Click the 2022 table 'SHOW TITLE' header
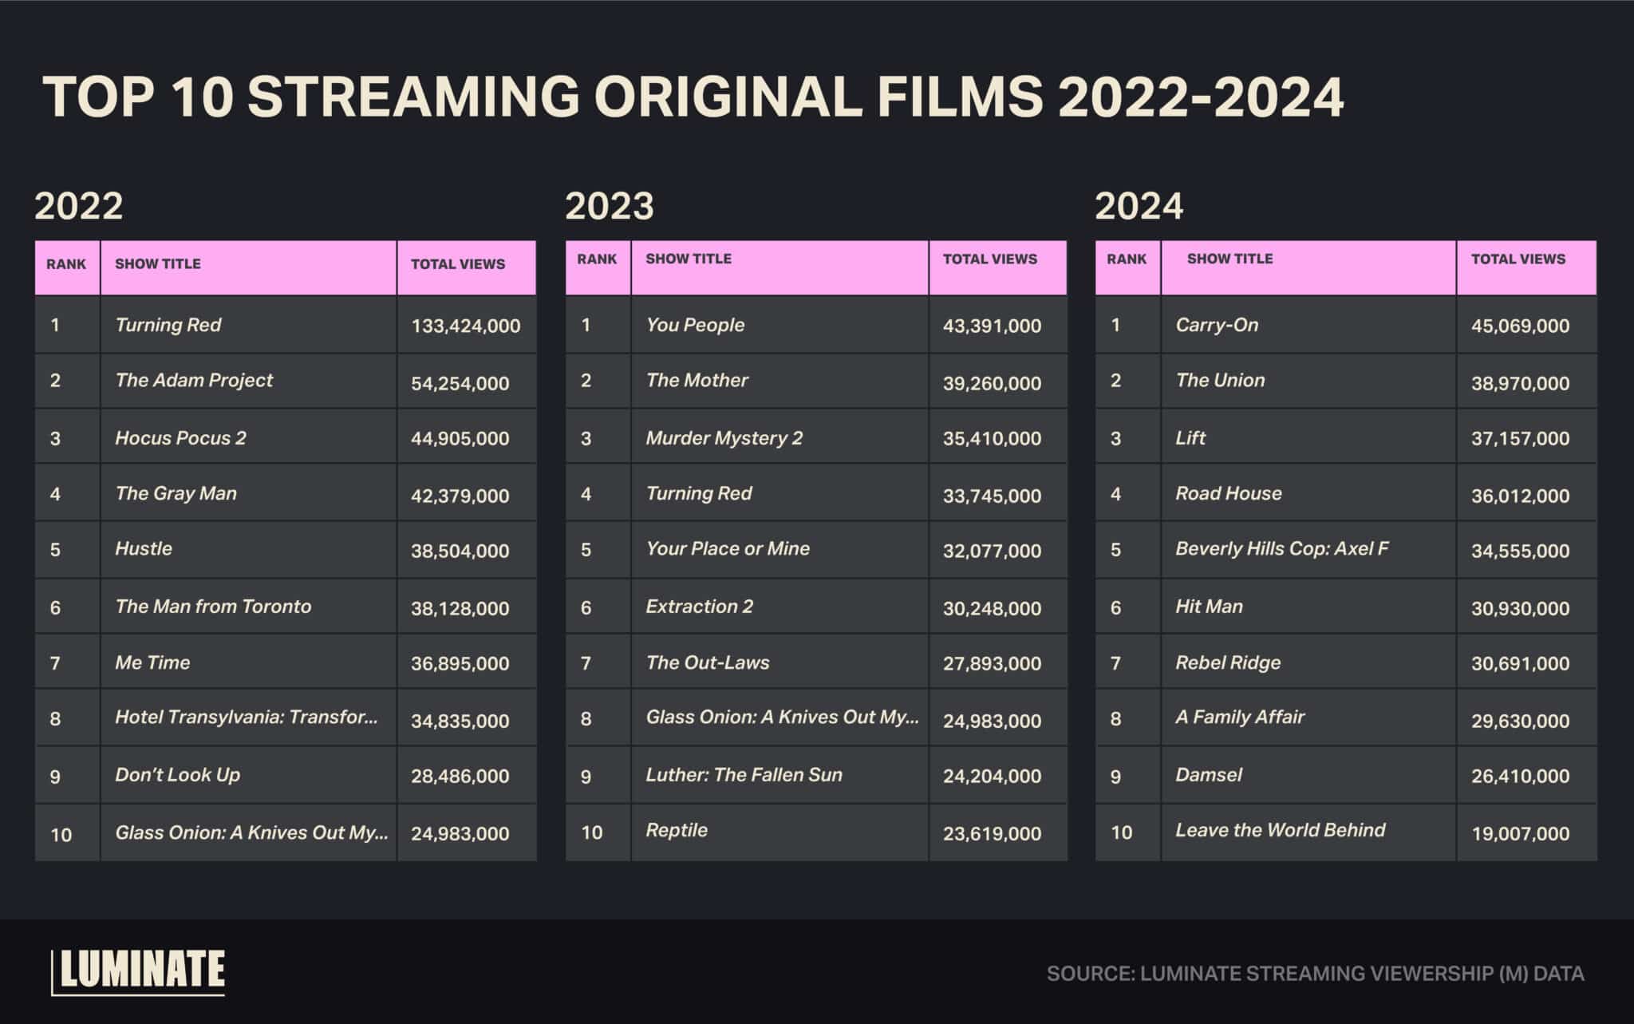The height and width of the screenshot is (1024, 1634). [x=158, y=263]
